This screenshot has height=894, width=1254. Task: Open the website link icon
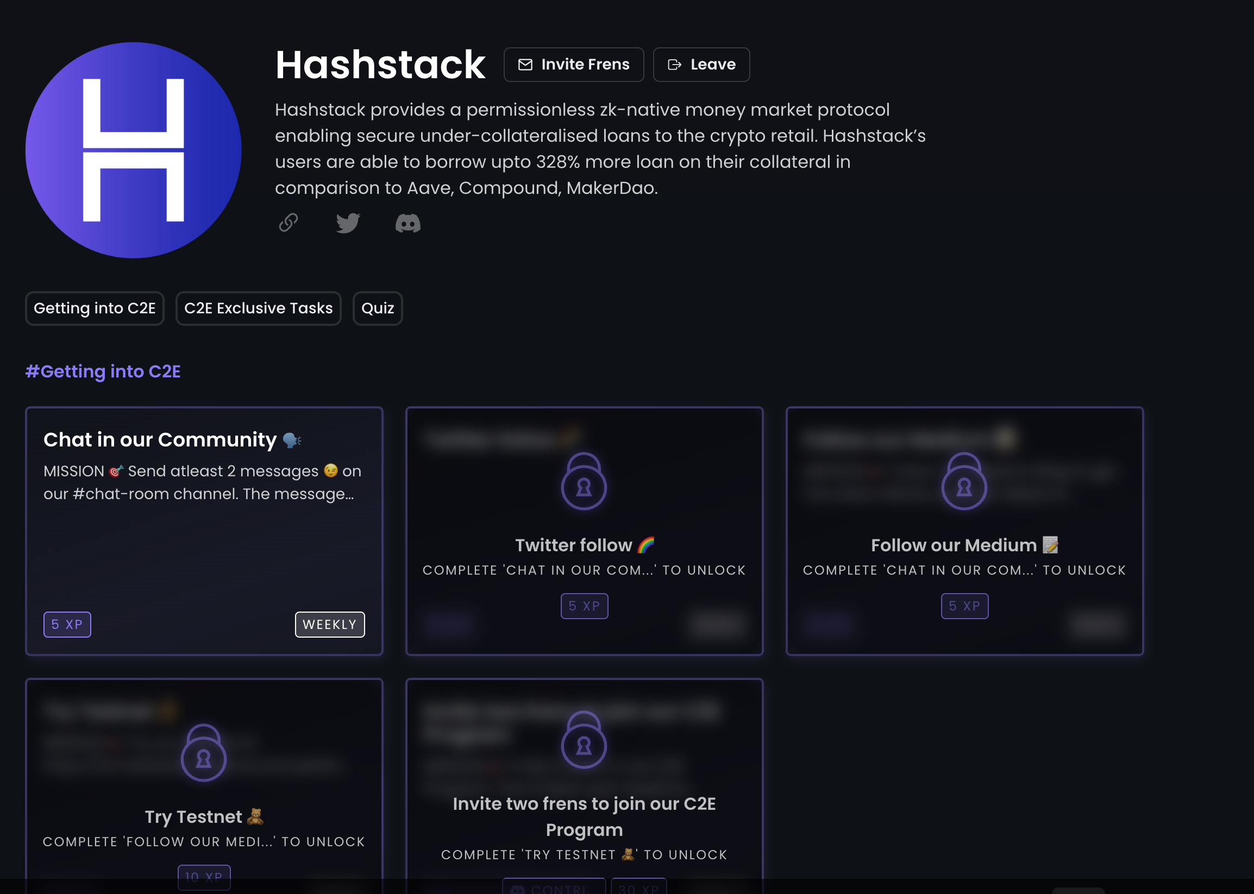coord(288,222)
